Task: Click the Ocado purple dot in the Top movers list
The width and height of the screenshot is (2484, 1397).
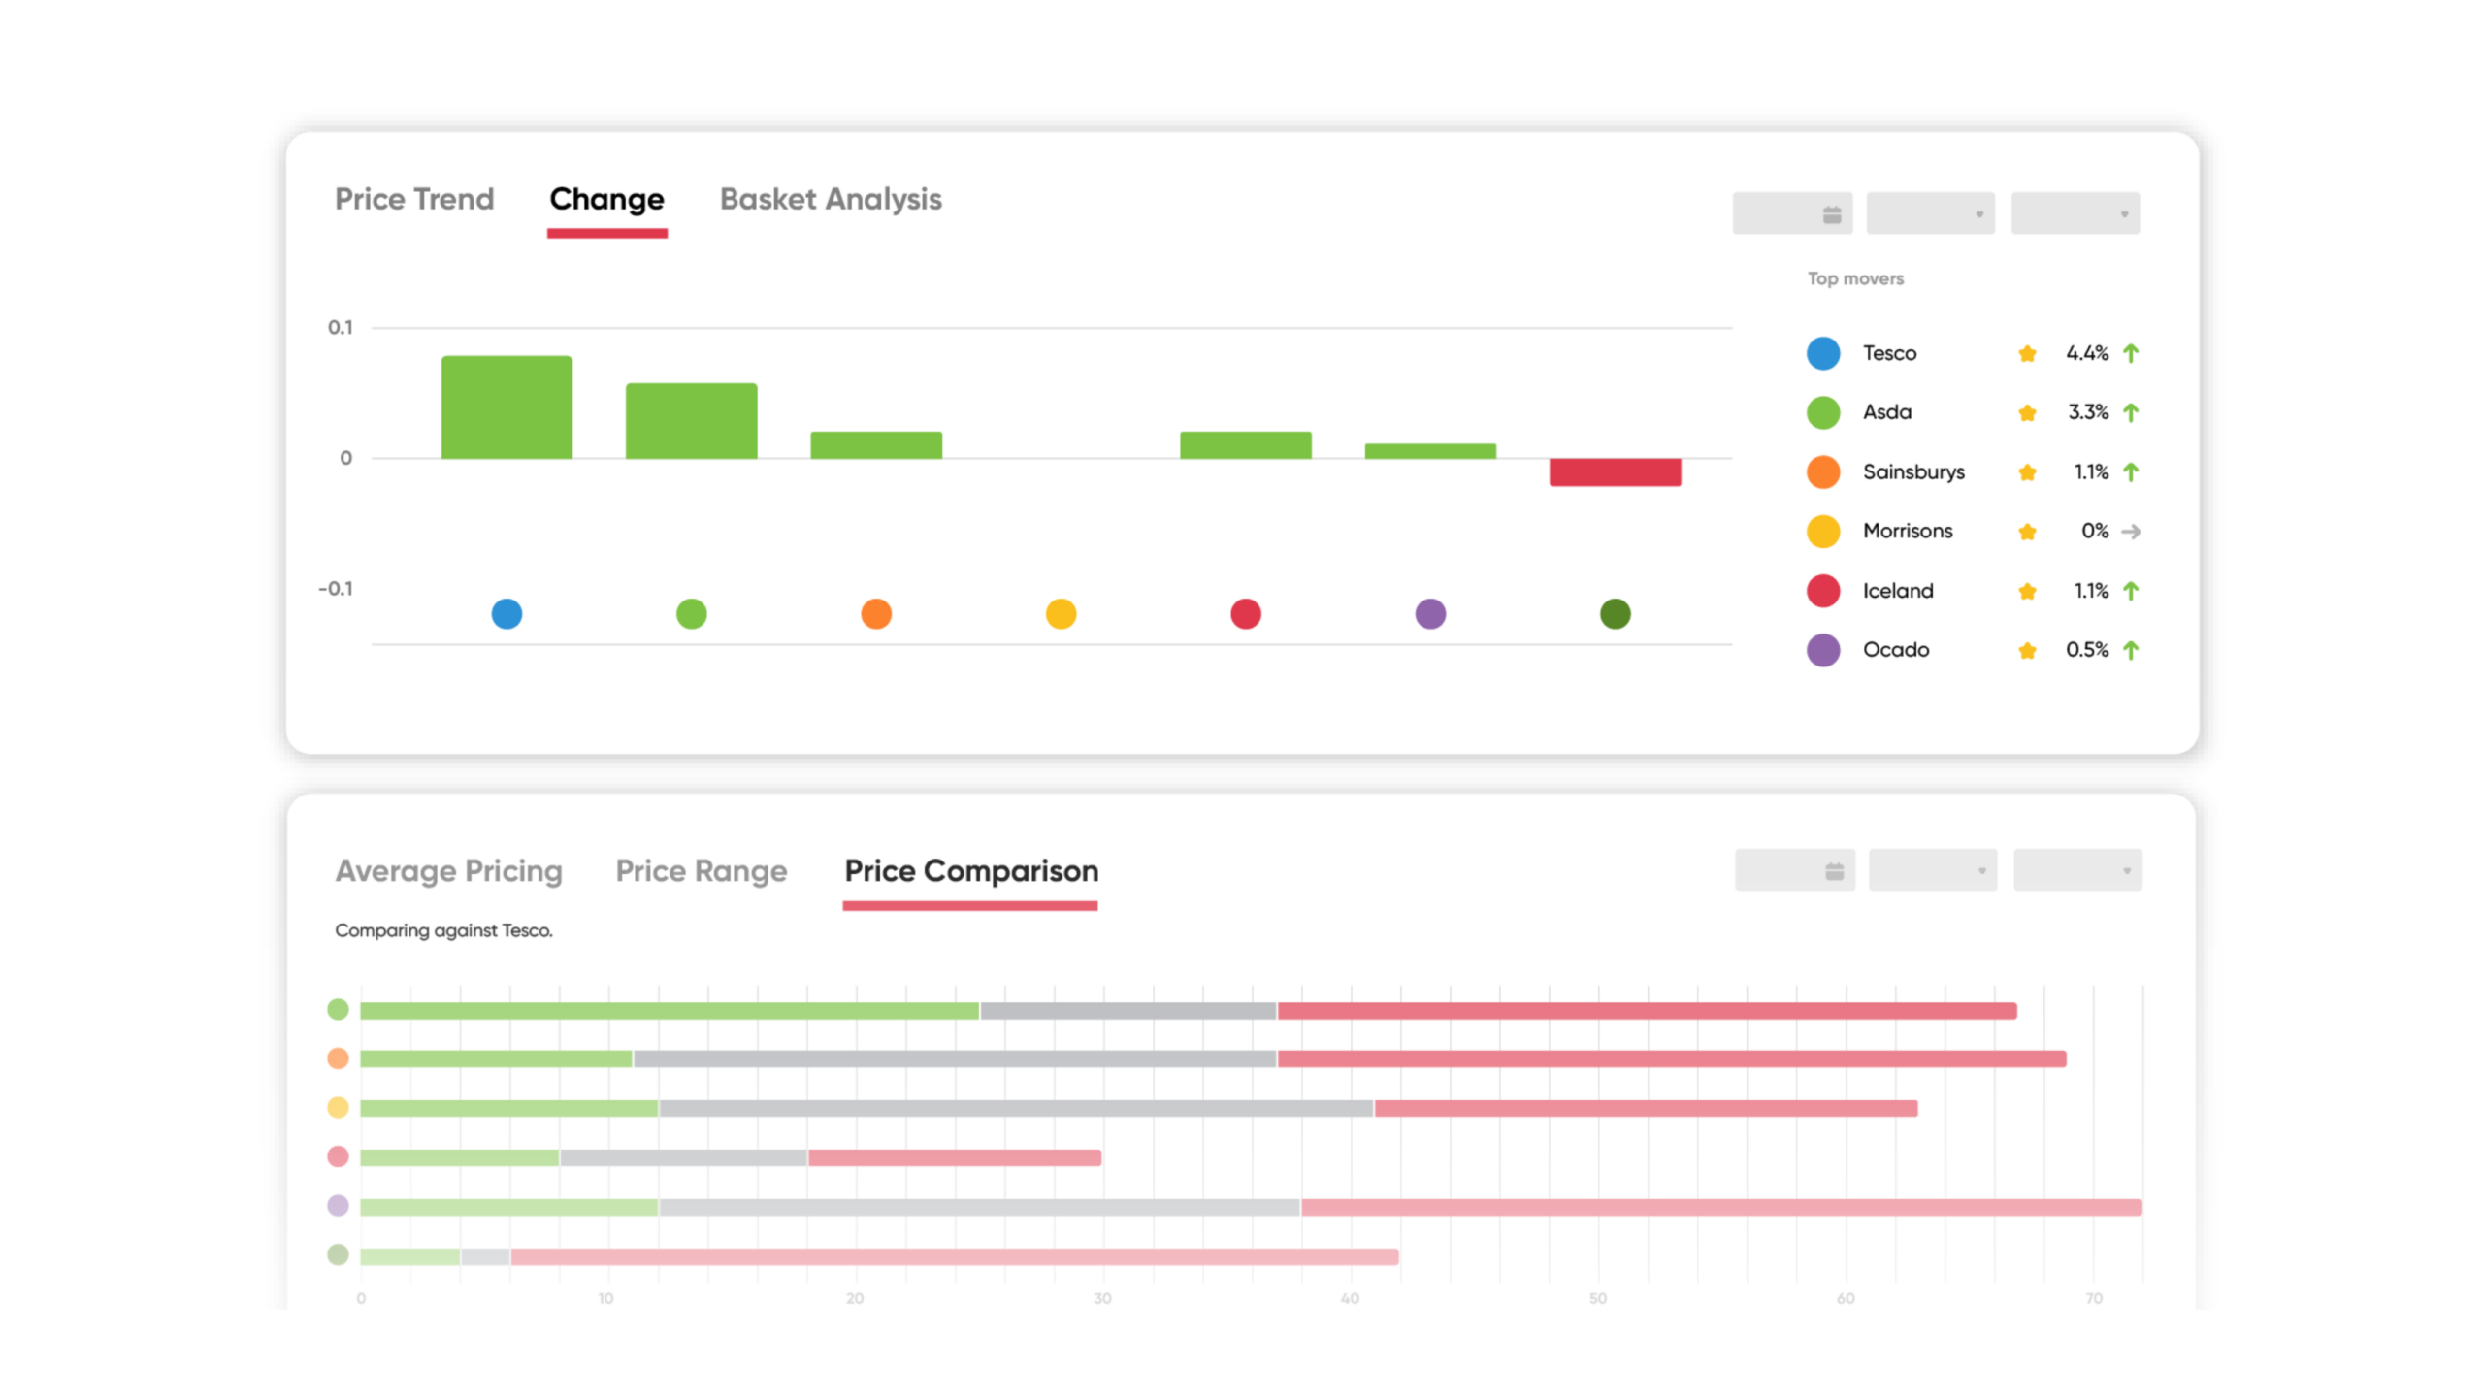Action: [1823, 650]
